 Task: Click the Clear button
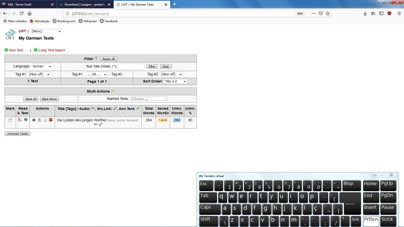click(x=166, y=67)
